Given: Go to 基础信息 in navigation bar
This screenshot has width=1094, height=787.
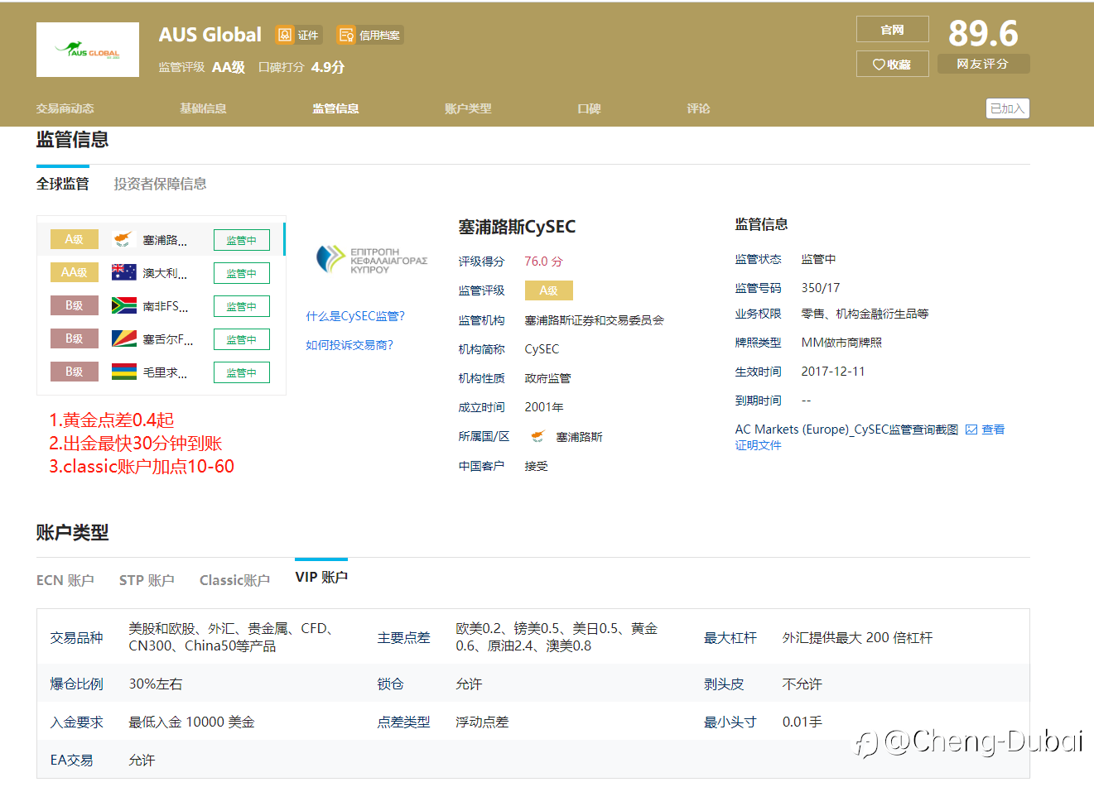Looking at the screenshot, I should tap(203, 108).
